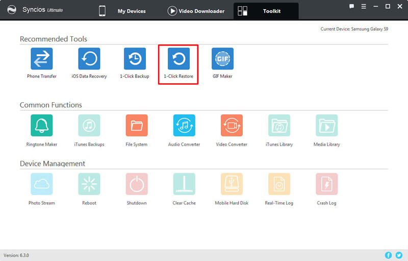This screenshot has height=261, width=408.
Task: Open the Media Library
Action: 326,125
